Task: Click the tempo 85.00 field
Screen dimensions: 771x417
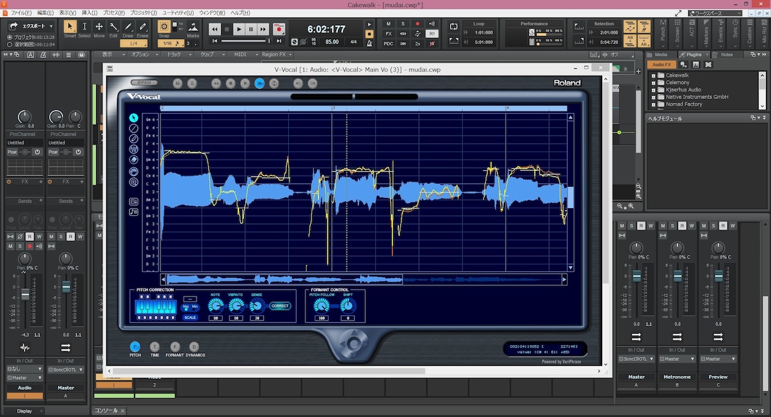Action: pyautogui.click(x=332, y=42)
